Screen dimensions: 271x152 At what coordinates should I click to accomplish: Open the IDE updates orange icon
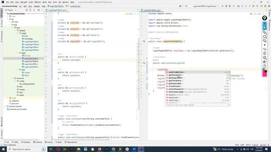[x=265, y=6]
